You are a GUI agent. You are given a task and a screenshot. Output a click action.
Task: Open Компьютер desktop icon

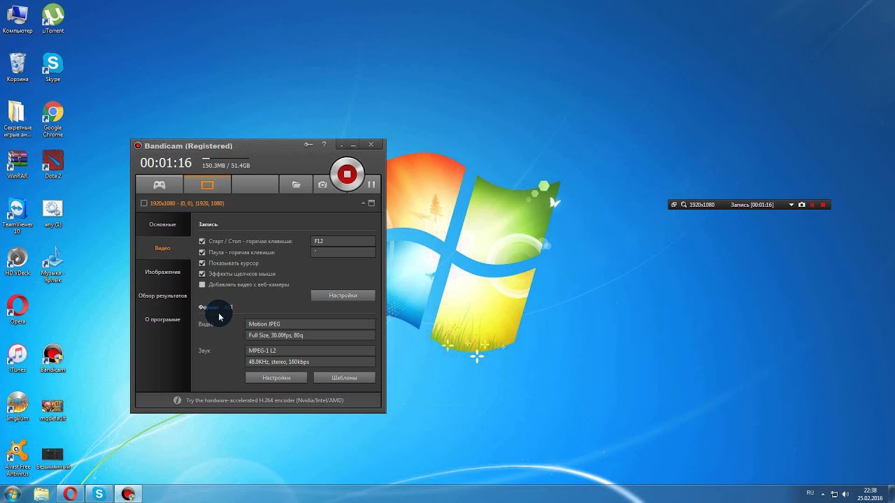point(17,19)
